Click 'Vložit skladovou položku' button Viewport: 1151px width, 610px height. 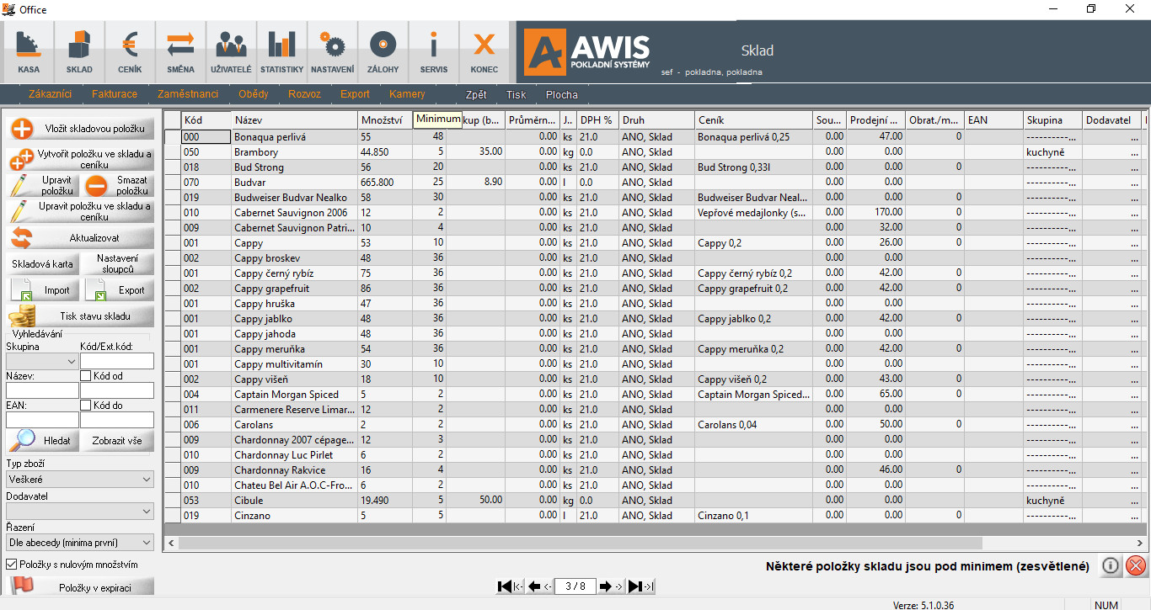82,129
